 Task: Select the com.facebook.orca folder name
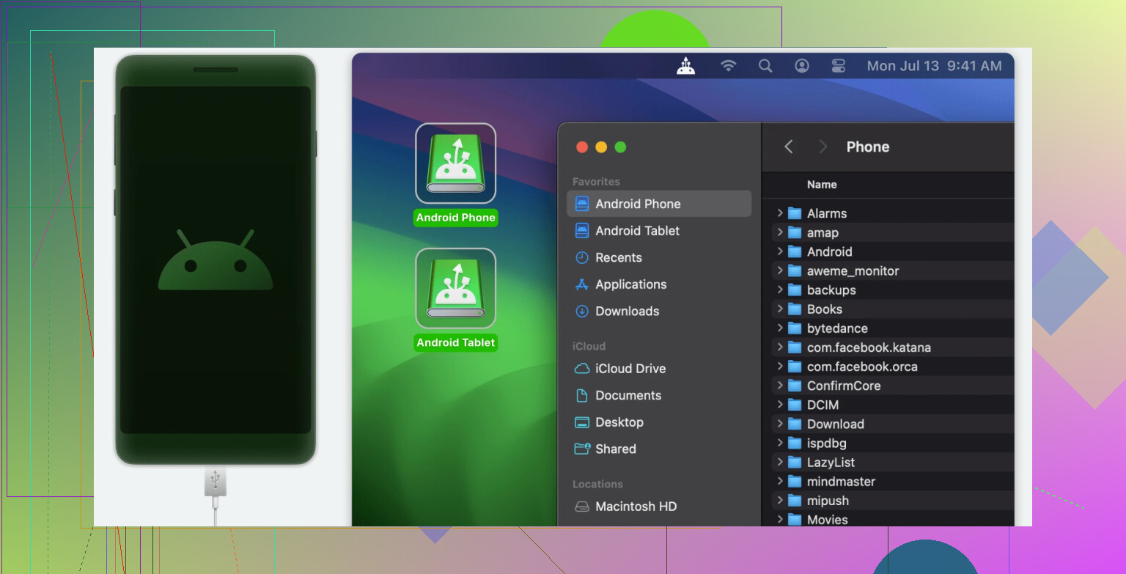point(862,367)
